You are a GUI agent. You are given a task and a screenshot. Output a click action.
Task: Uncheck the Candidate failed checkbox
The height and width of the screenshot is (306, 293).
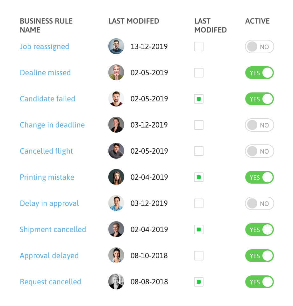(x=199, y=99)
